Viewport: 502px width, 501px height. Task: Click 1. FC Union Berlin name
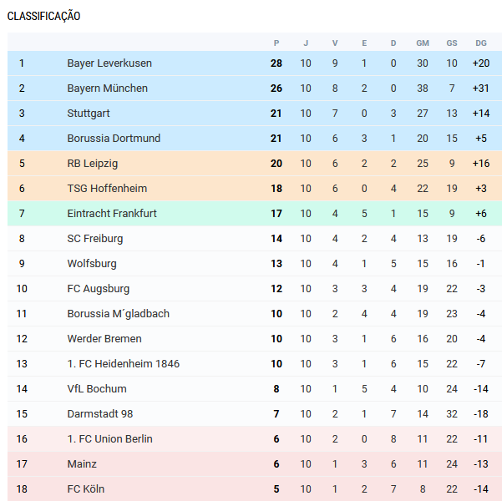click(109, 439)
